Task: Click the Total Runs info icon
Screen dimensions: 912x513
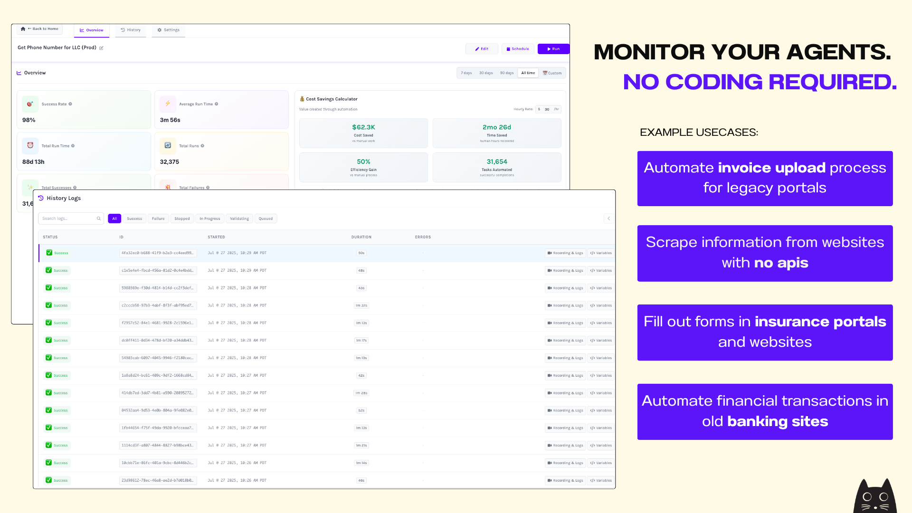Action: click(x=202, y=146)
